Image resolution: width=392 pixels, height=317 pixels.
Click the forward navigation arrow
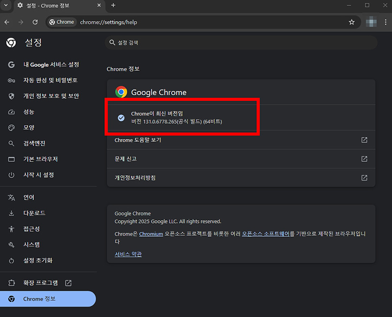pyautogui.click(x=21, y=22)
